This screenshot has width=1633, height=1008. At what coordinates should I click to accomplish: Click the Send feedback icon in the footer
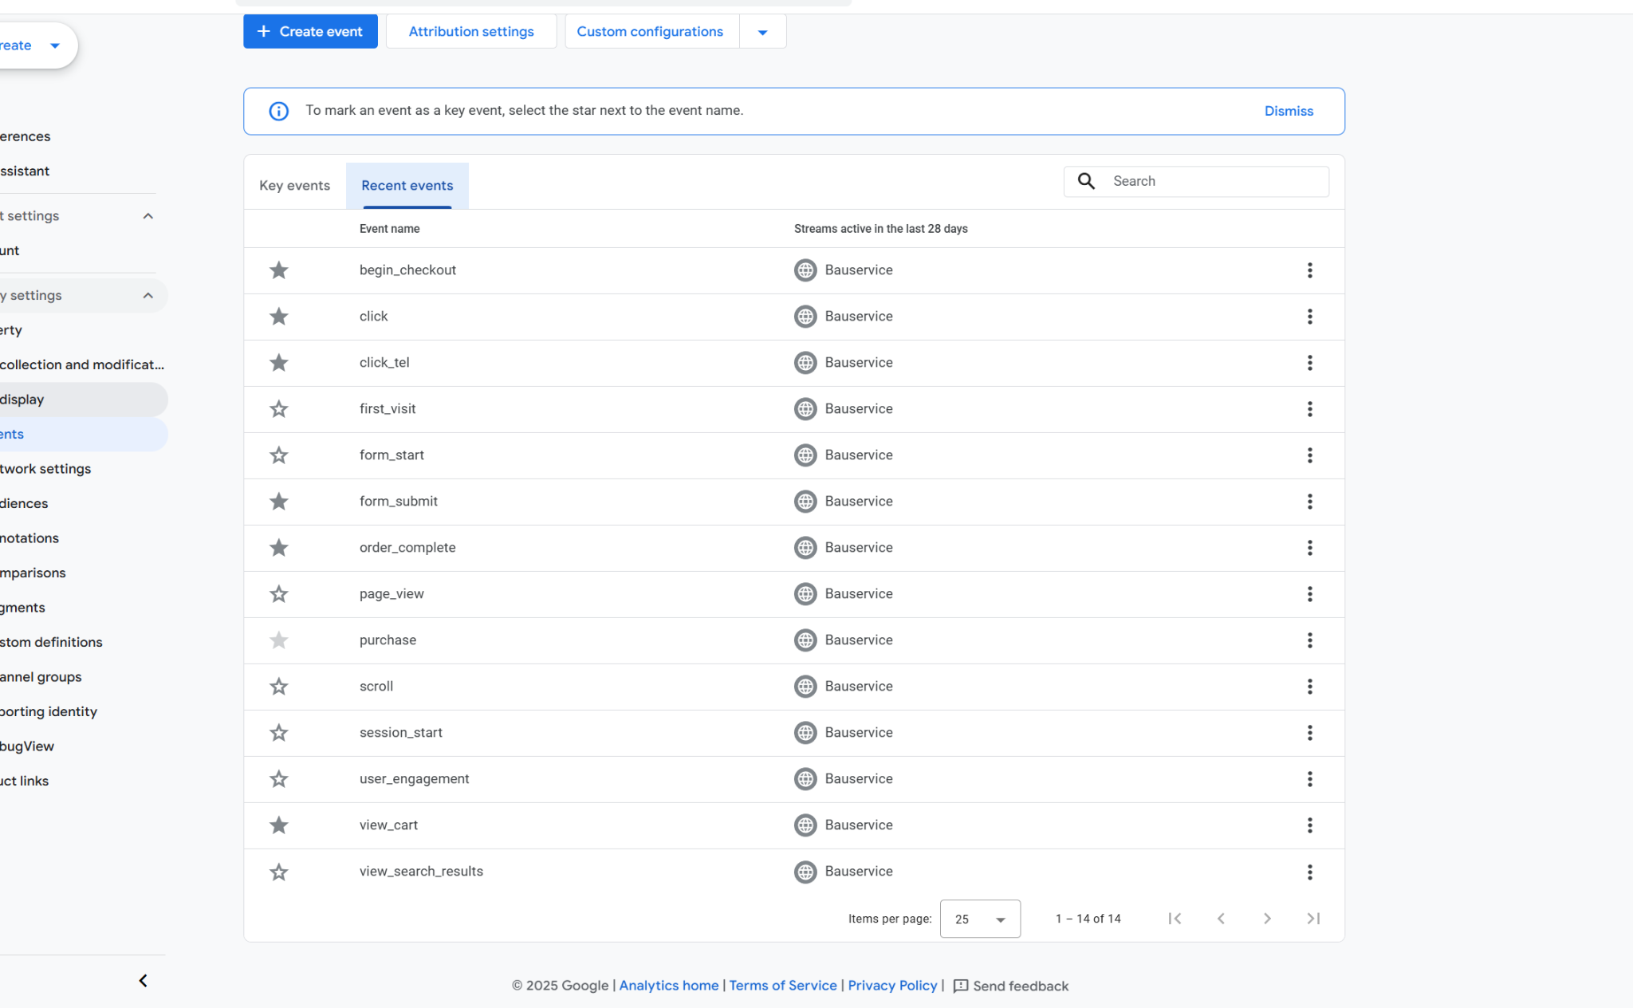(961, 986)
